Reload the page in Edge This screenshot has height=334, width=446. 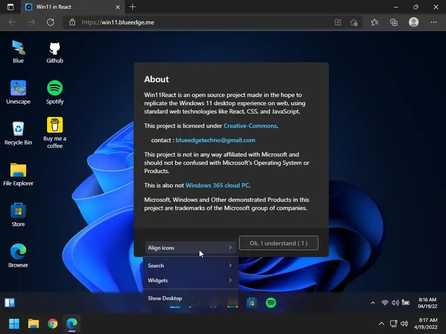(51, 22)
